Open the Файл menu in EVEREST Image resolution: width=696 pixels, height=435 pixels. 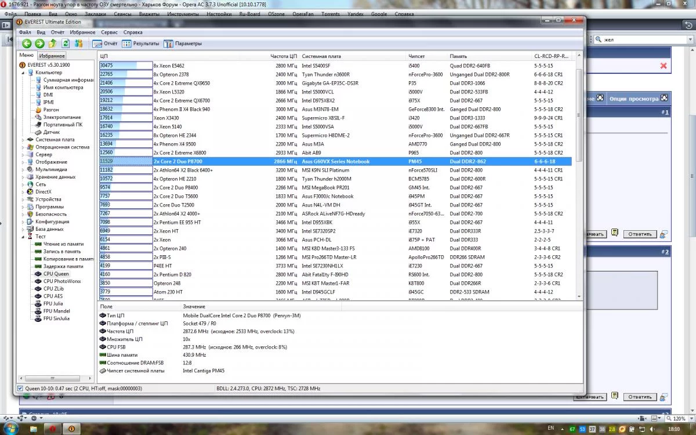pos(24,32)
